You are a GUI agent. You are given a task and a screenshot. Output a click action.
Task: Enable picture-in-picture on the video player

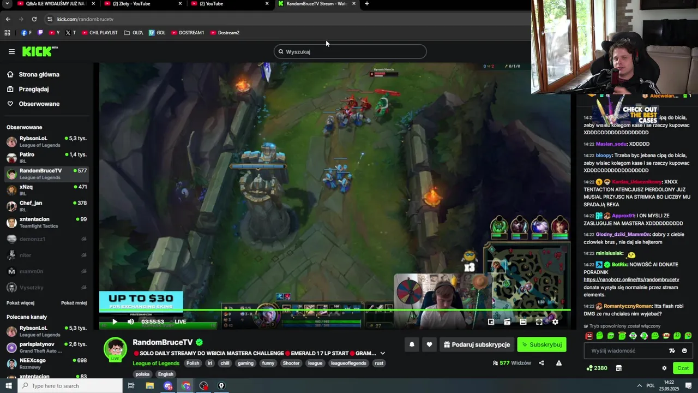tap(491, 321)
